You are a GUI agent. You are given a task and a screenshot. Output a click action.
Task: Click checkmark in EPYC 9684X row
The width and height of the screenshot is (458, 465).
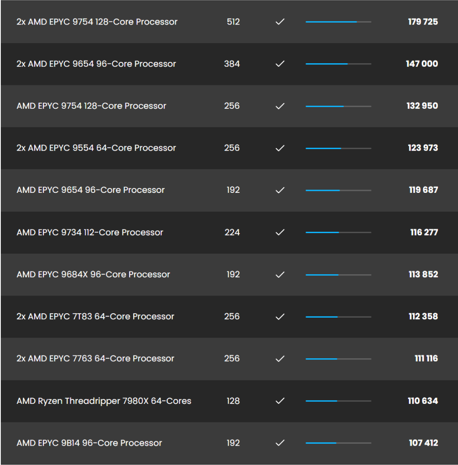[280, 275]
